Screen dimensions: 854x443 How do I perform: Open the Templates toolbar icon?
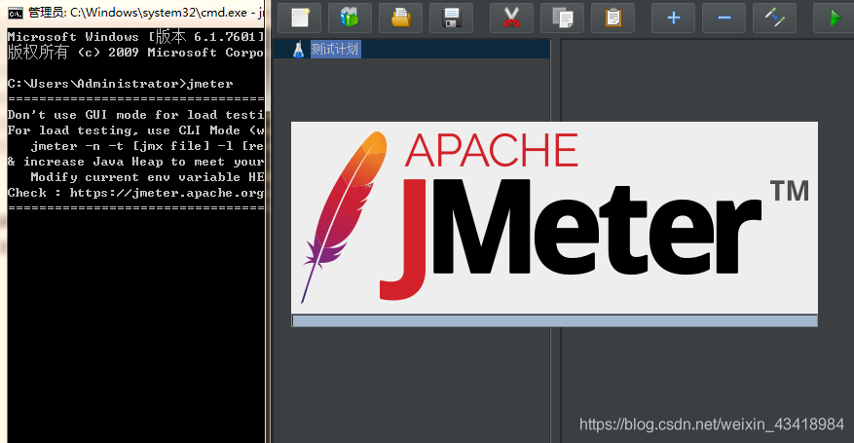(x=351, y=18)
